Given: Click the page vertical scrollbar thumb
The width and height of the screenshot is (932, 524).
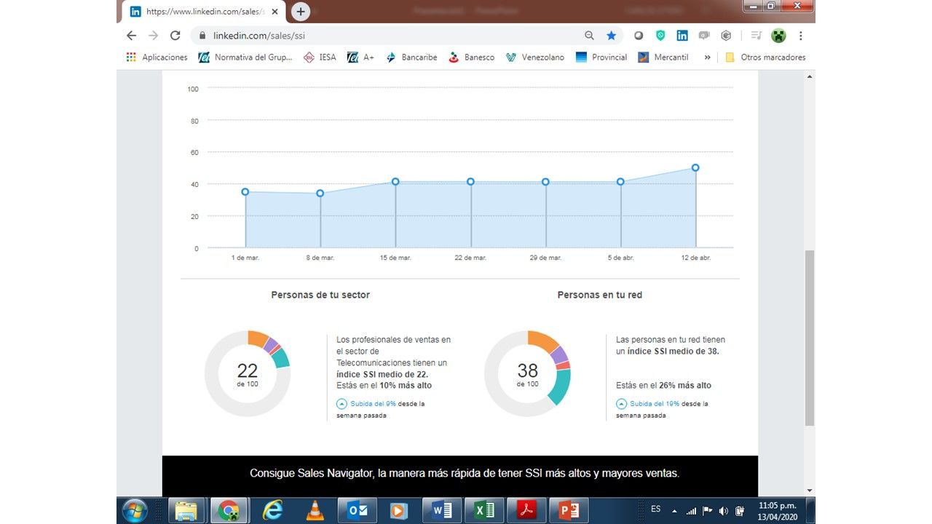Looking at the screenshot, I should point(809,338).
